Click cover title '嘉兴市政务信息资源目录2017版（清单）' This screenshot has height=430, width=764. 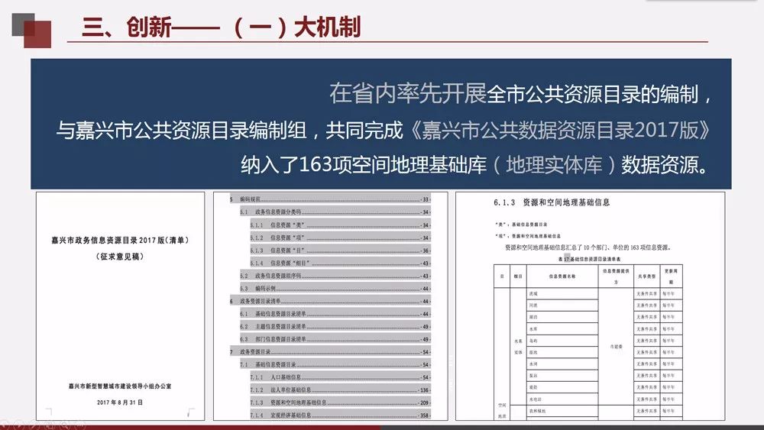(x=121, y=240)
